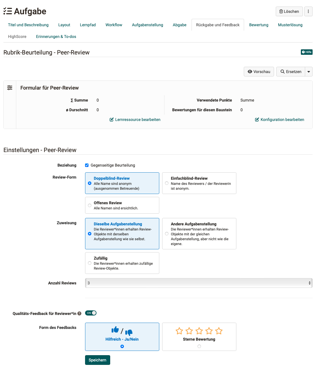This screenshot has height=374, width=316.
Task: Open the Anzahl Reviews dropdown
Action: click(198, 283)
